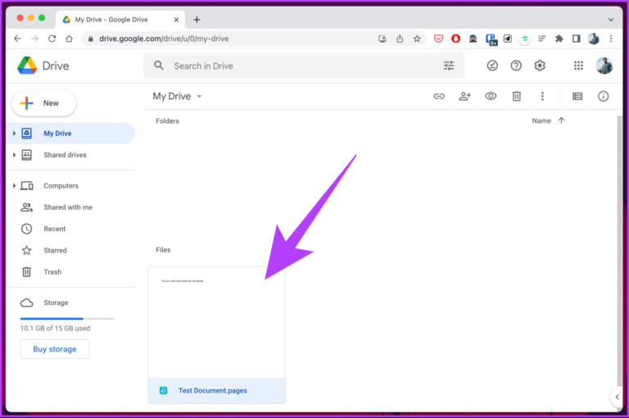Open a new browser tab

[x=197, y=20]
